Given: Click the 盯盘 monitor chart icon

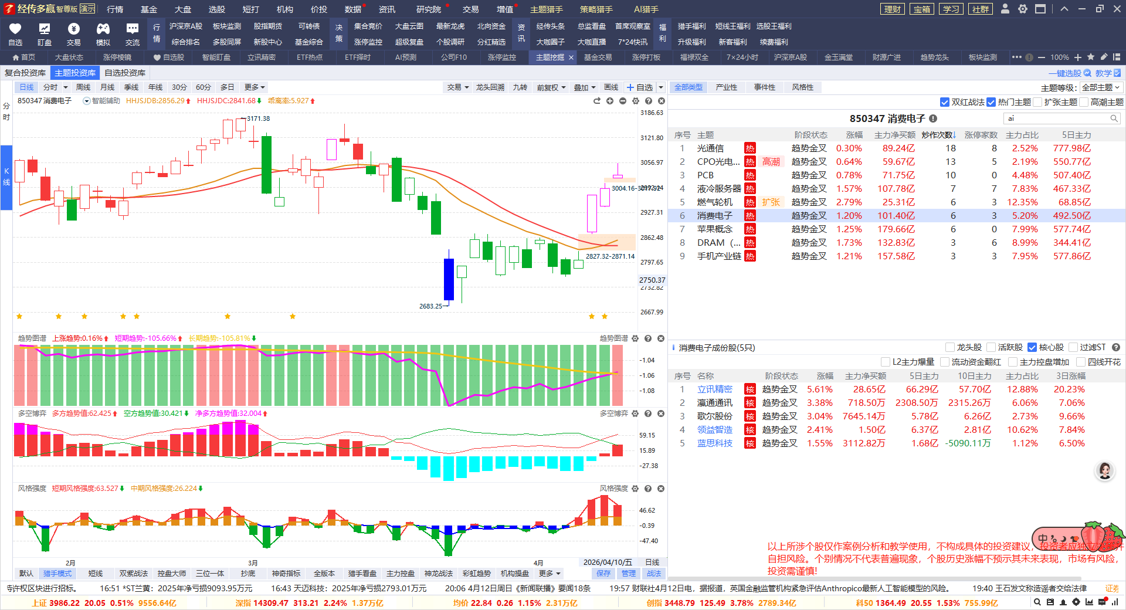Looking at the screenshot, I should point(45,29).
